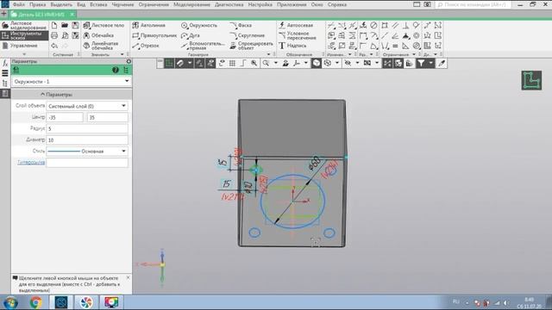
Task: Click the equality constraint icon
Action: point(395,46)
